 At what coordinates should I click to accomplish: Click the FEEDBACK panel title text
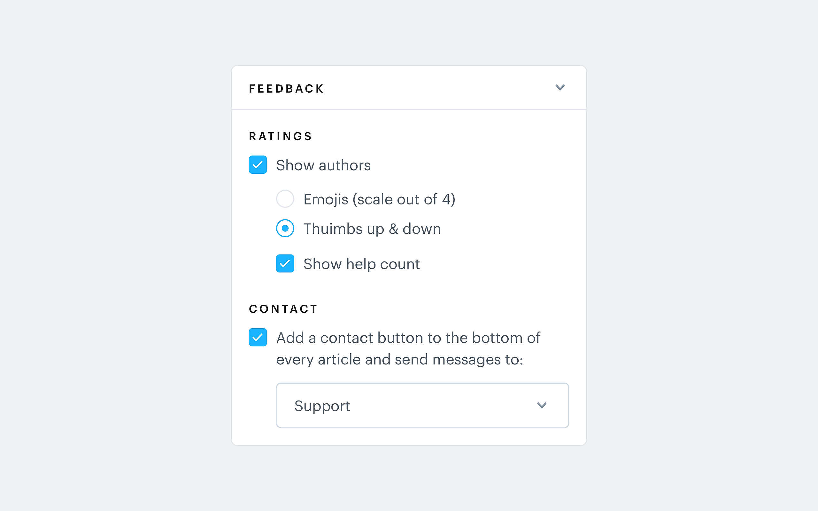pos(286,88)
